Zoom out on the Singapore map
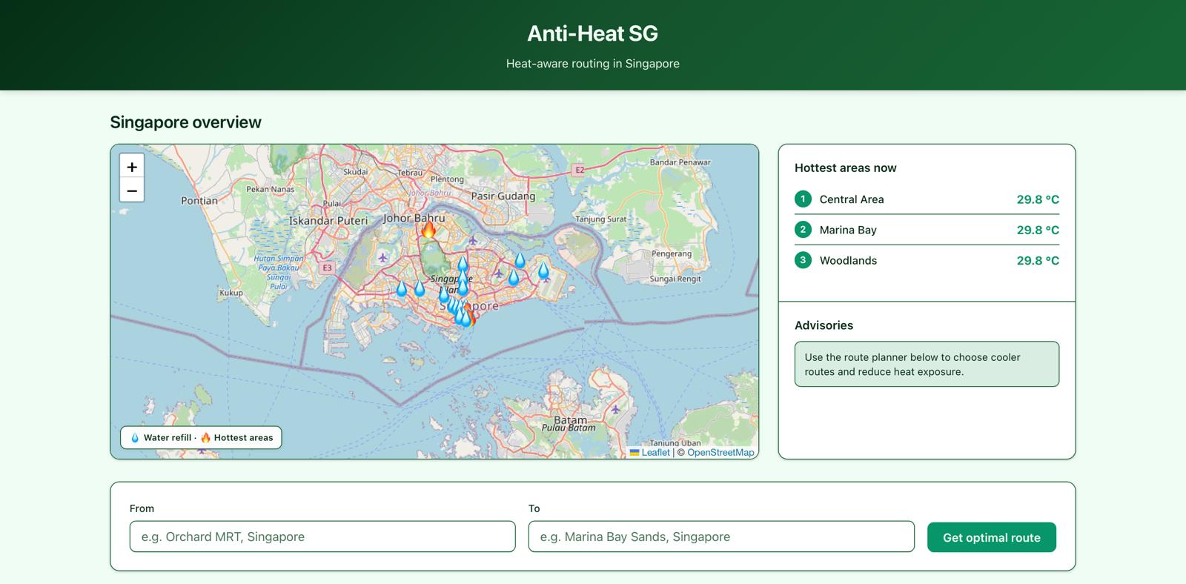The image size is (1186, 584). [x=132, y=190]
